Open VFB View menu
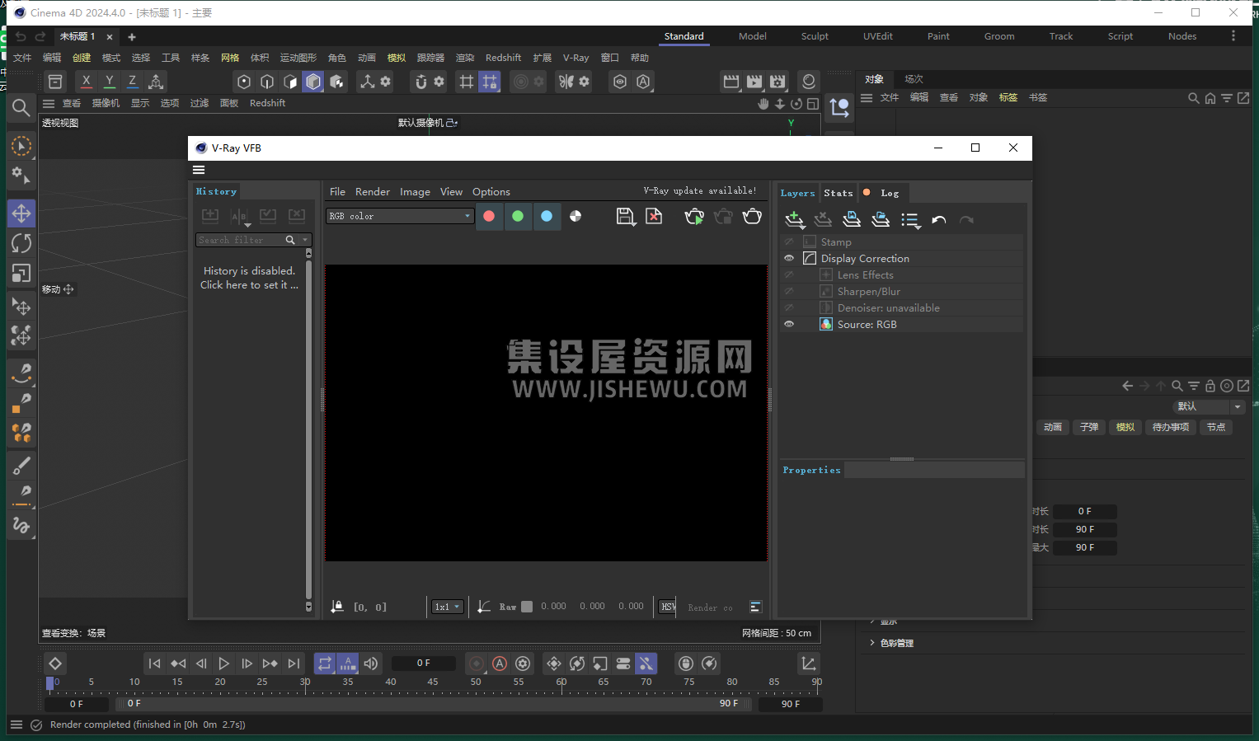The width and height of the screenshot is (1259, 741). (451, 191)
